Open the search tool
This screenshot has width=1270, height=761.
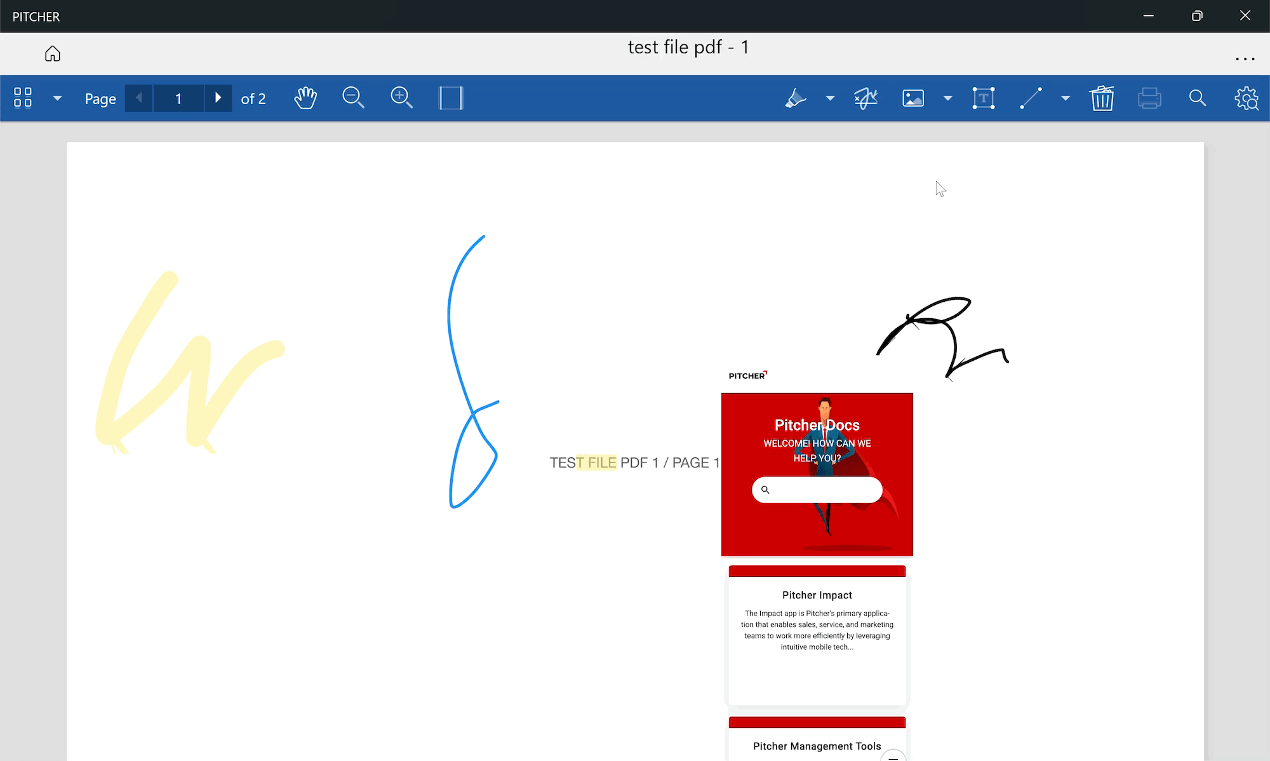(1197, 98)
